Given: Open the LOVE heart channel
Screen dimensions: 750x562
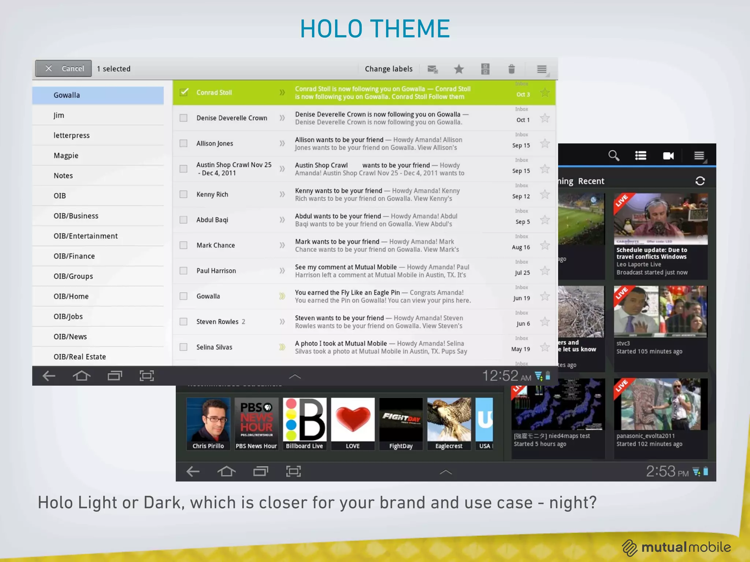Looking at the screenshot, I should [353, 424].
